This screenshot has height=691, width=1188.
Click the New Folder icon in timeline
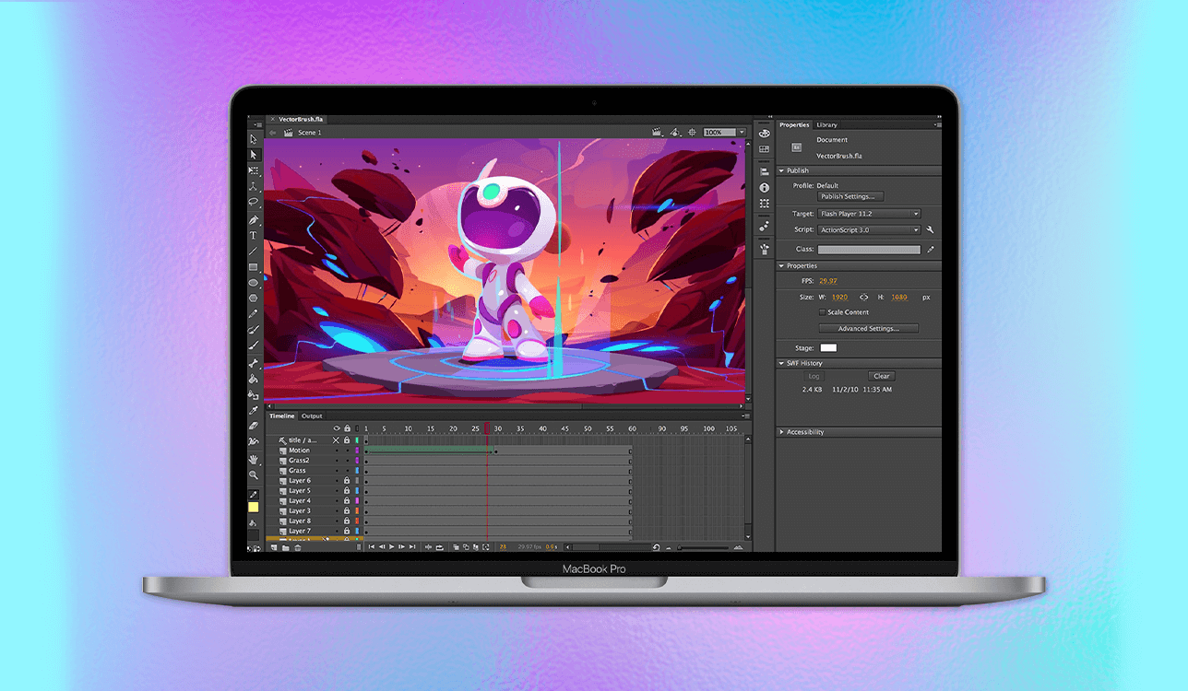click(286, 547)
